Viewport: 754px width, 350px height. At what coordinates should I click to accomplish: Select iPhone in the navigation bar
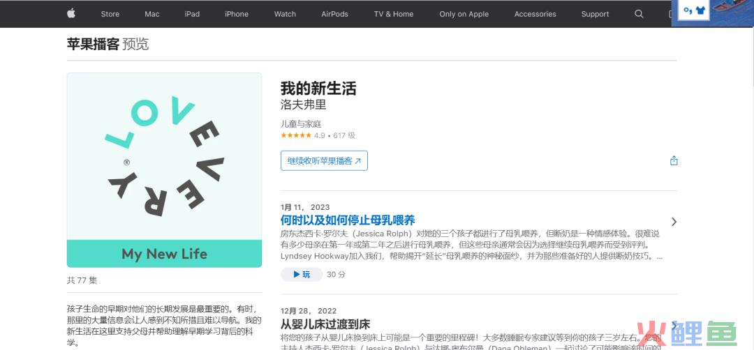point(237,14)
